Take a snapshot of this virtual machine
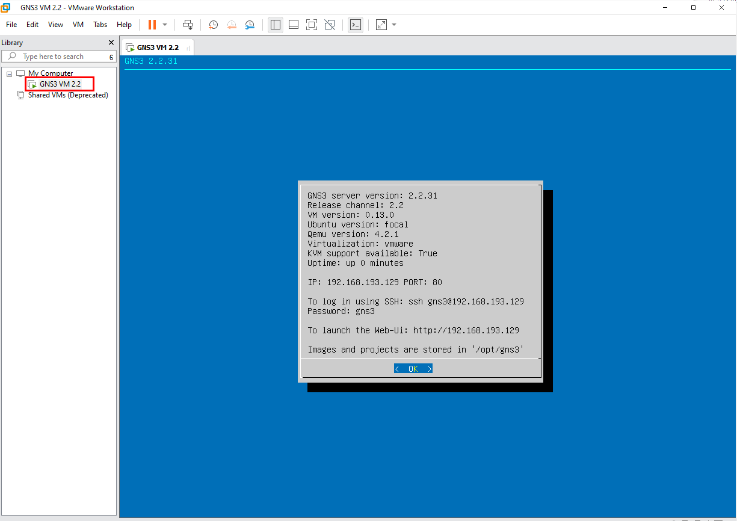The height and width of the screenshot is (521, 737). (214, 25)
